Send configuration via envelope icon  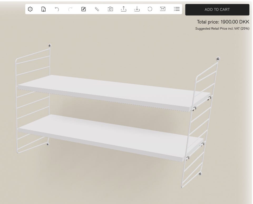tap(163, 9)
